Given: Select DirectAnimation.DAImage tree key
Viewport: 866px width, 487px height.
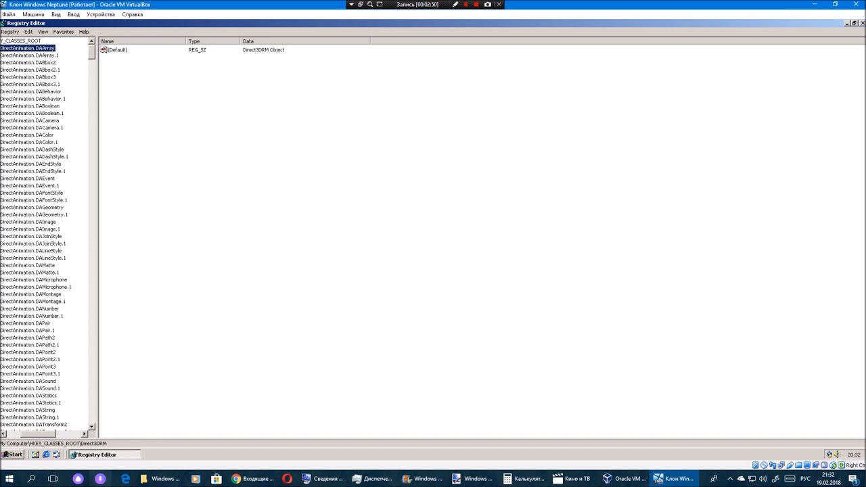Looking at the screenshot, I should tap(28, 222).
